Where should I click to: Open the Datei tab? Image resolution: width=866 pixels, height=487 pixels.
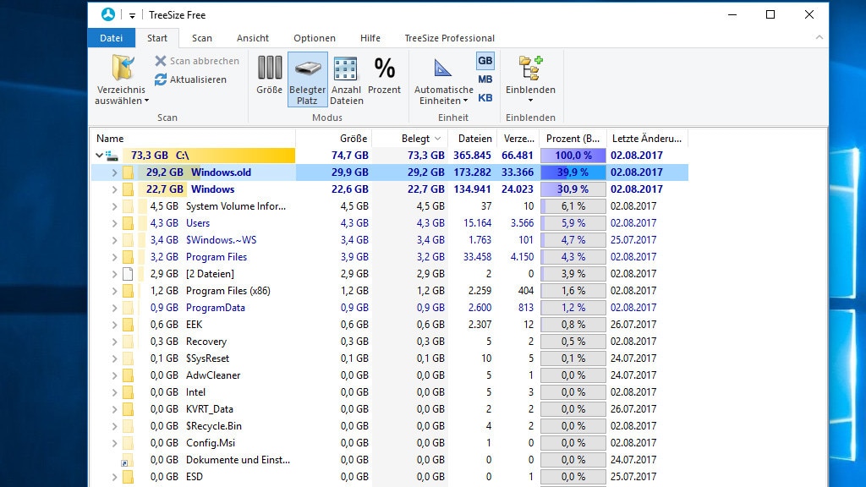coord(111,38)
